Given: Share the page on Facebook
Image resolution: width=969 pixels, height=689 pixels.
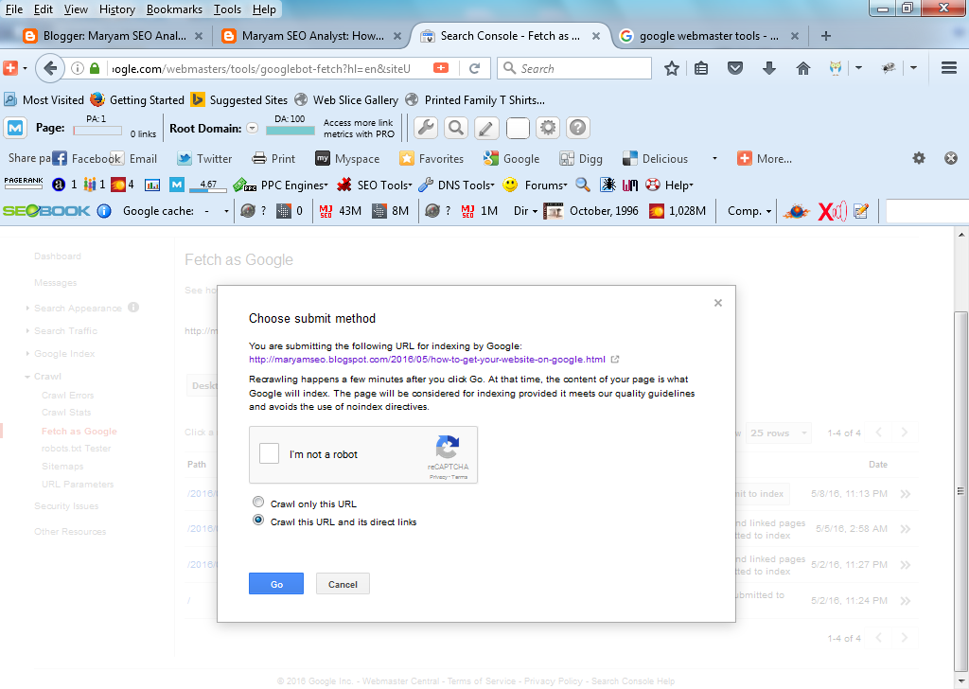Looking at the screenshot, I should tap(60, 158).
